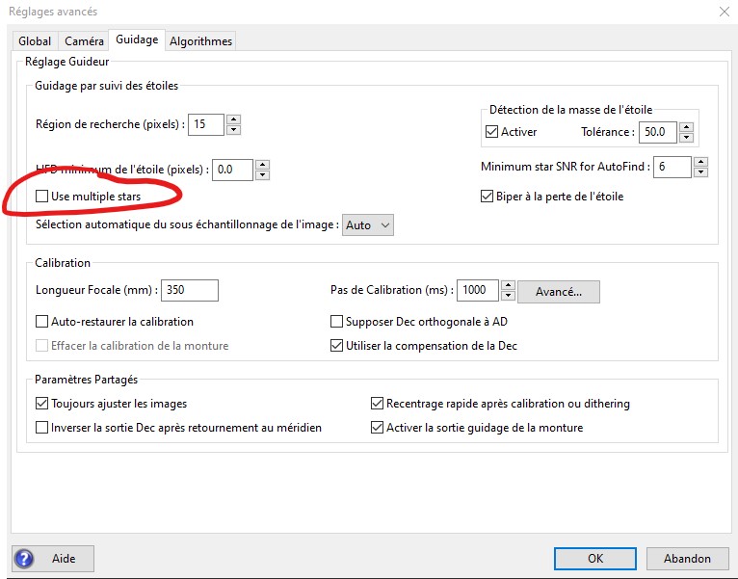This screenshot has height=579, width=738.
Task: Confirm settings with the OK button
Action: [x=594, y=559]
